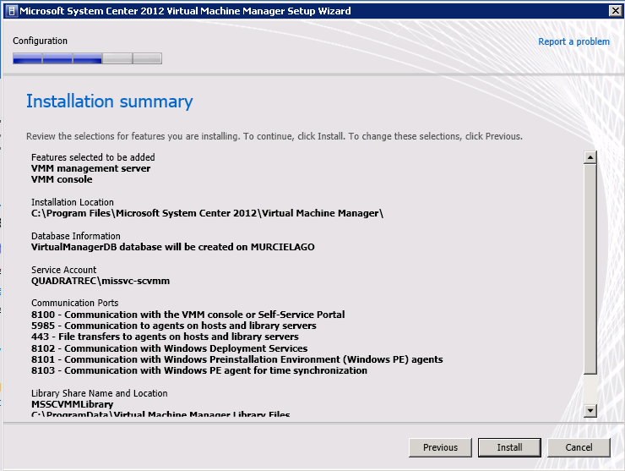Viewport: 625px width, 471px height.
Task: Go back with the Previous button
Action: click(440, 447)
